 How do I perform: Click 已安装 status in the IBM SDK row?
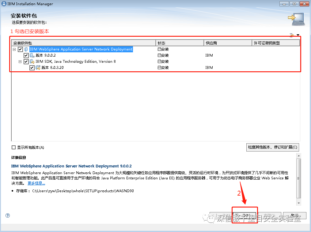163,62
